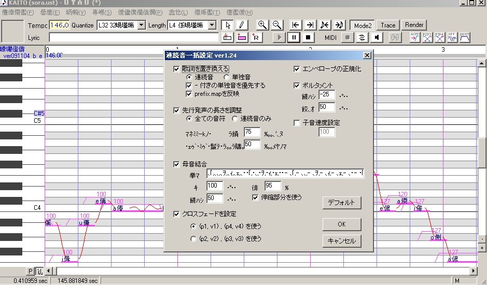487x285 pixels.
Task: Jump to start with left-bar arrow icon
Action: tap(296, 25)
